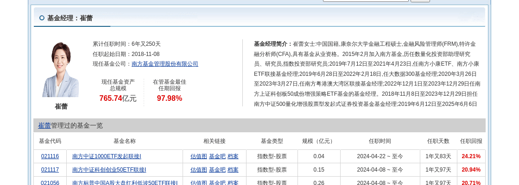Open 崔蕾 link in managed funds header

click(x=44, y=125)
